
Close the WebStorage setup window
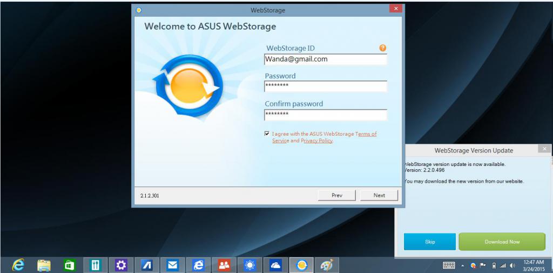coord(396,9)
